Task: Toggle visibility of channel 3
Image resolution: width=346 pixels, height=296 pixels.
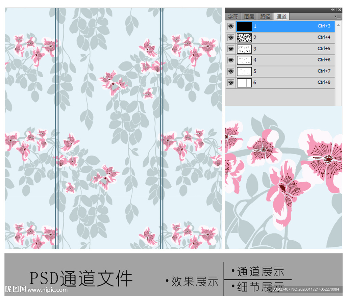Action: [231, 49]
